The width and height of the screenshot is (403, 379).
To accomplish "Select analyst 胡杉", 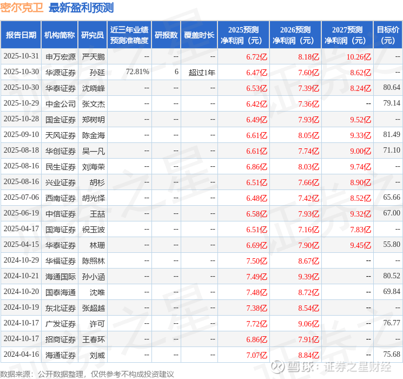I will tap(97, 182).
